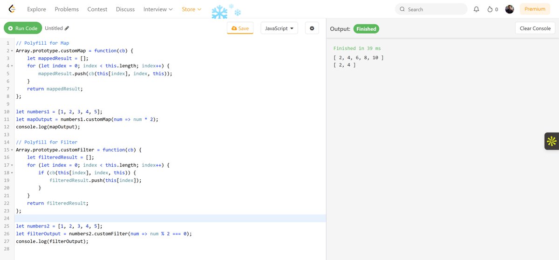Click the Finished status badge
Viewport: 559px width, 260px height.
(x=366, y=29)
